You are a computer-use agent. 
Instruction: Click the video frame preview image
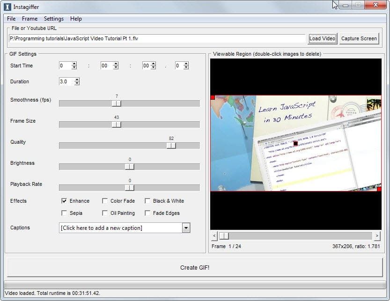(296, 143)
